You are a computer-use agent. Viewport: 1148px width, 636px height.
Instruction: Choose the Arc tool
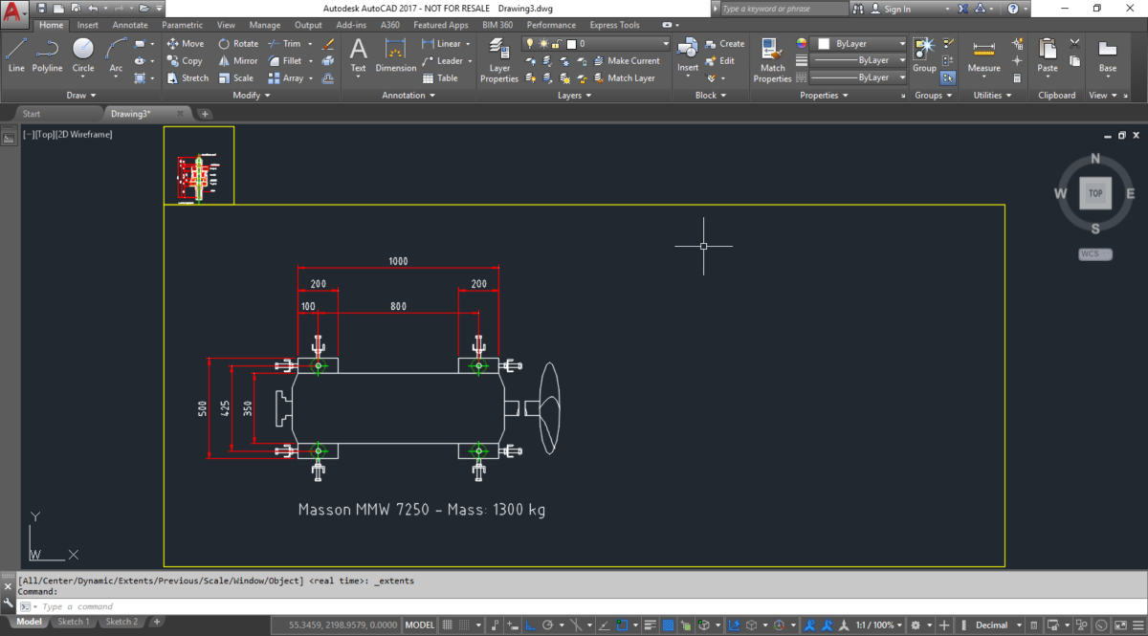116,55
